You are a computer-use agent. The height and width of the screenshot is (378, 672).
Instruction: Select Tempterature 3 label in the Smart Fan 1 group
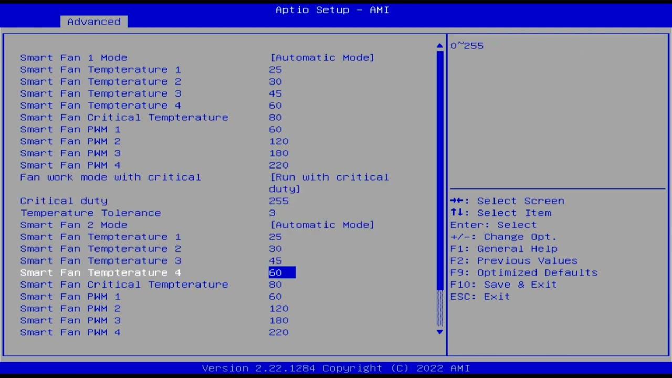pos(100,93)
